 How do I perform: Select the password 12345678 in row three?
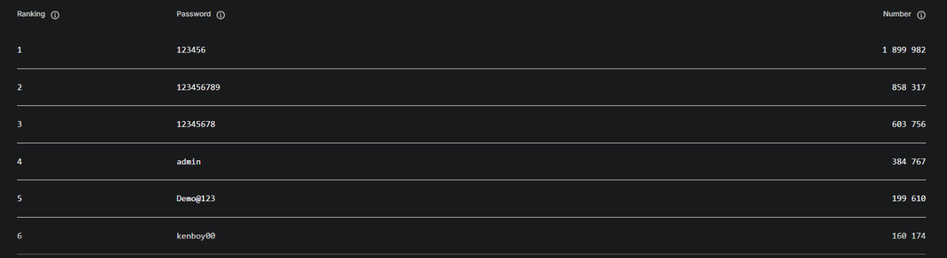click(196, 124)
